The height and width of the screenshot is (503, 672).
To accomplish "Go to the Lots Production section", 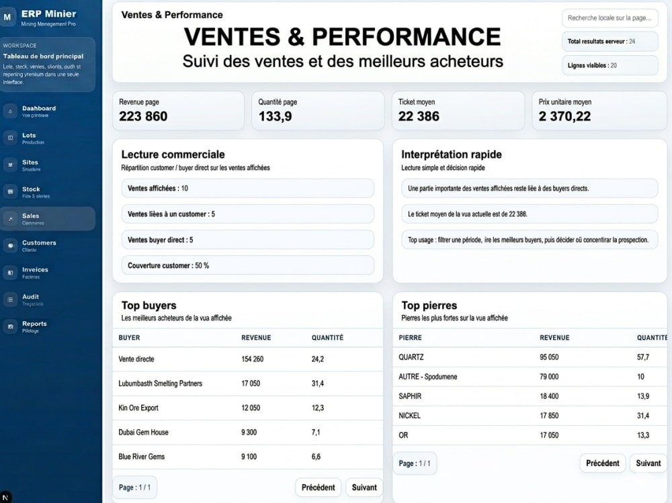I will pyautogui.click(x=48, y=138).
